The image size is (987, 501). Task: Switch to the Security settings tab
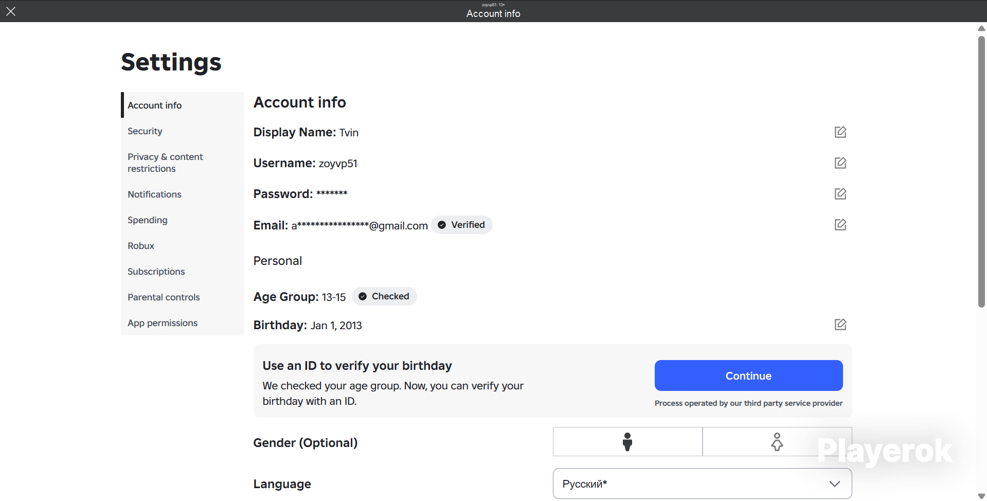183,131
